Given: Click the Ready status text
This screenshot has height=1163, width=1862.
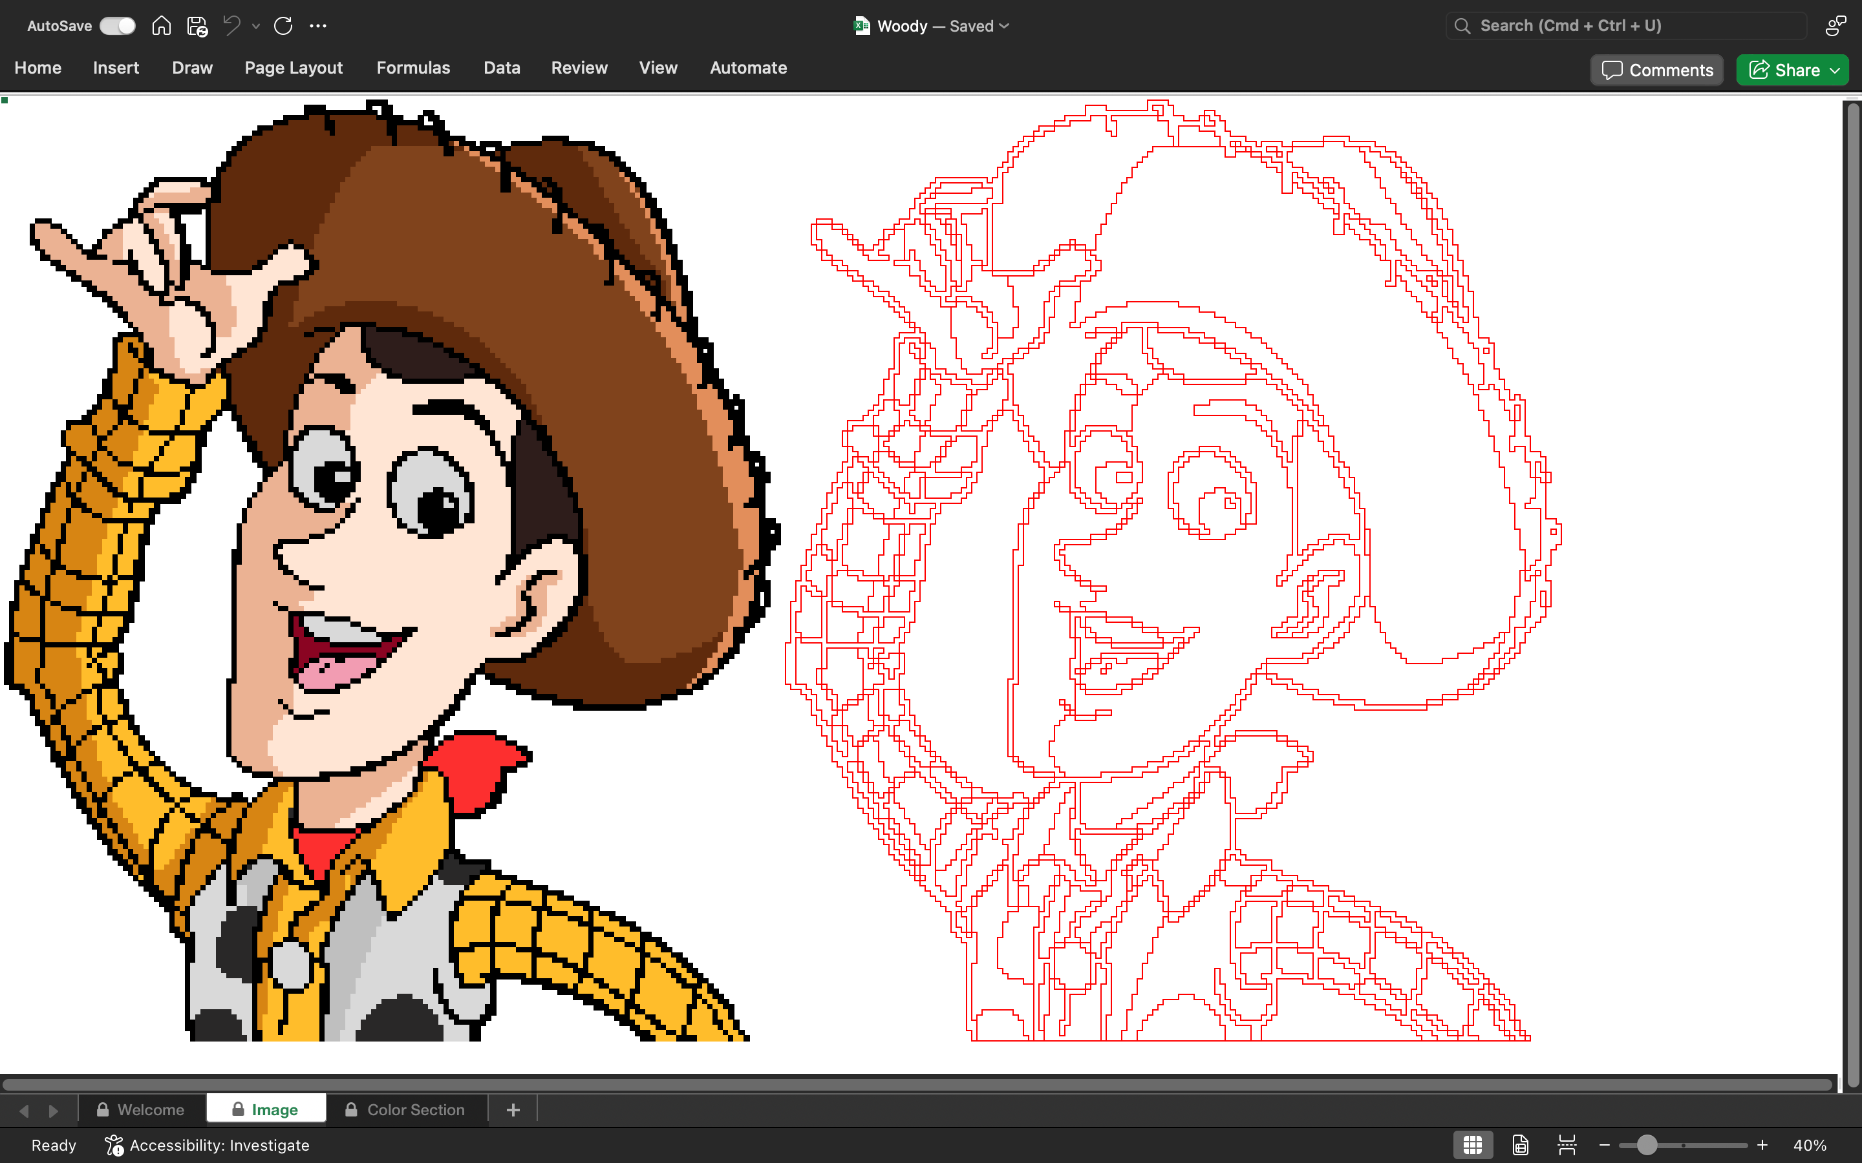Looking at the screenshot, I should click(54, 1146).
